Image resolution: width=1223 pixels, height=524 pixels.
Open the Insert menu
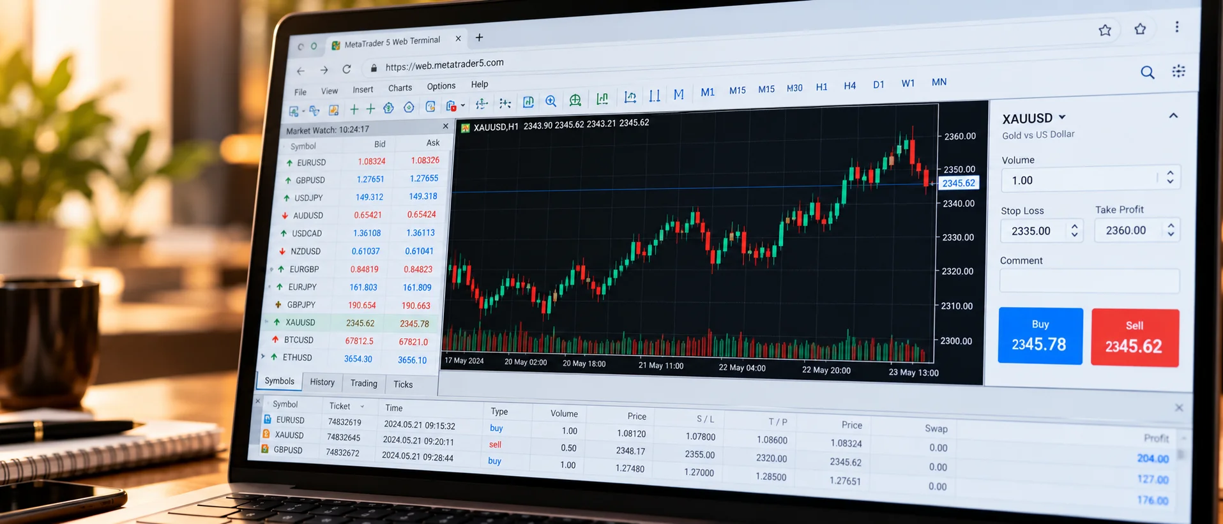(x=363, y=89)
